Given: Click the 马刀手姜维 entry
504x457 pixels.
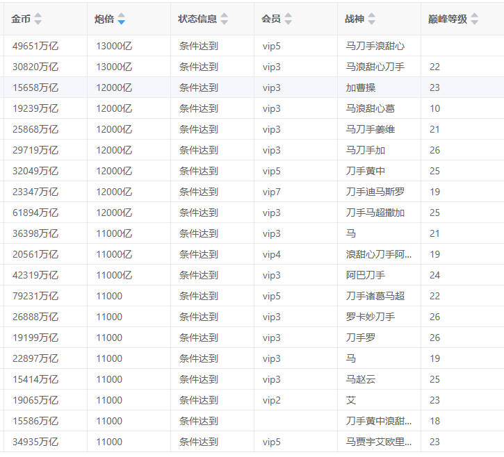Looking at the screenshot, I should tap(371, 129).
